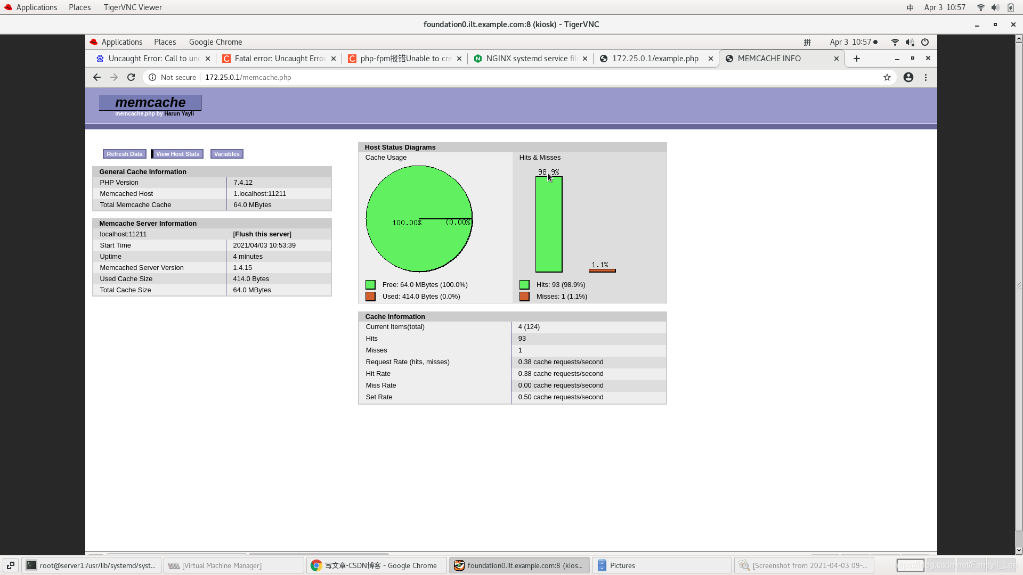This screenshot has width=1023, height=575.
Task: Click the host top bar volume icon
Action: 995,7
